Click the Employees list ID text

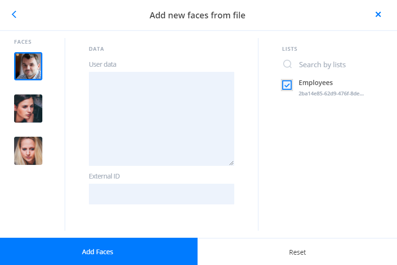331,94
